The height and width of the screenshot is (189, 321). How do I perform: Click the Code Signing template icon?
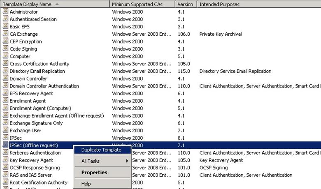(x=5, y=48)
